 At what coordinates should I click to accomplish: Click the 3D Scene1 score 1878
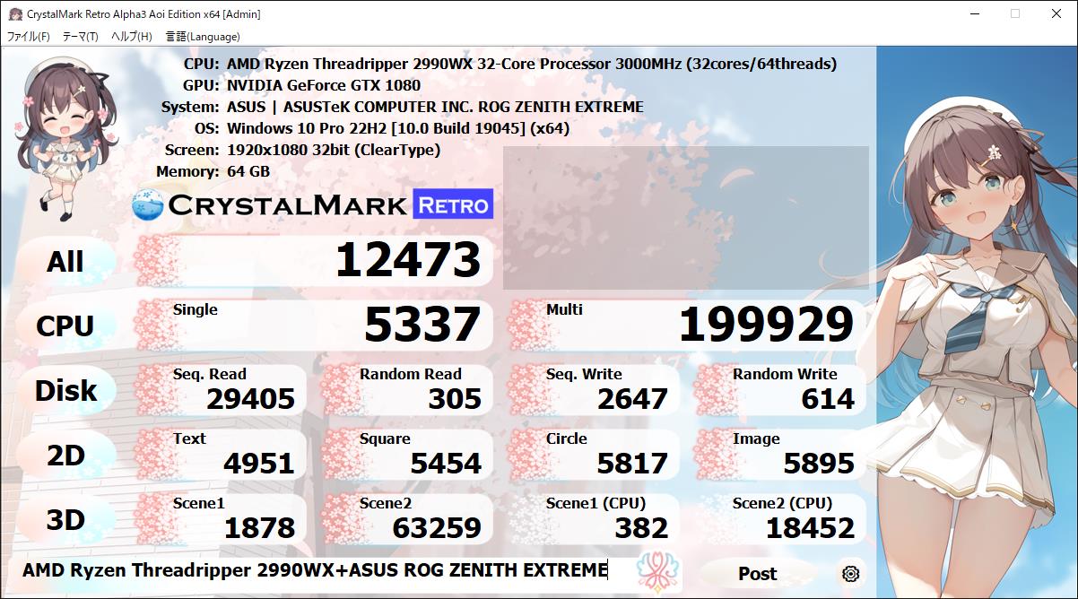pos(259,528)
